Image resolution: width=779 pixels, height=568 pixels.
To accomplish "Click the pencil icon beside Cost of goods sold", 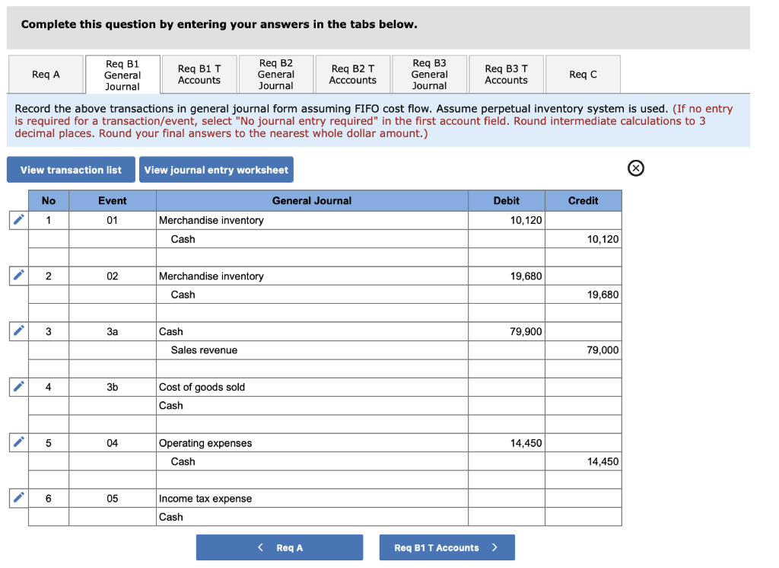I will point(17,387).
